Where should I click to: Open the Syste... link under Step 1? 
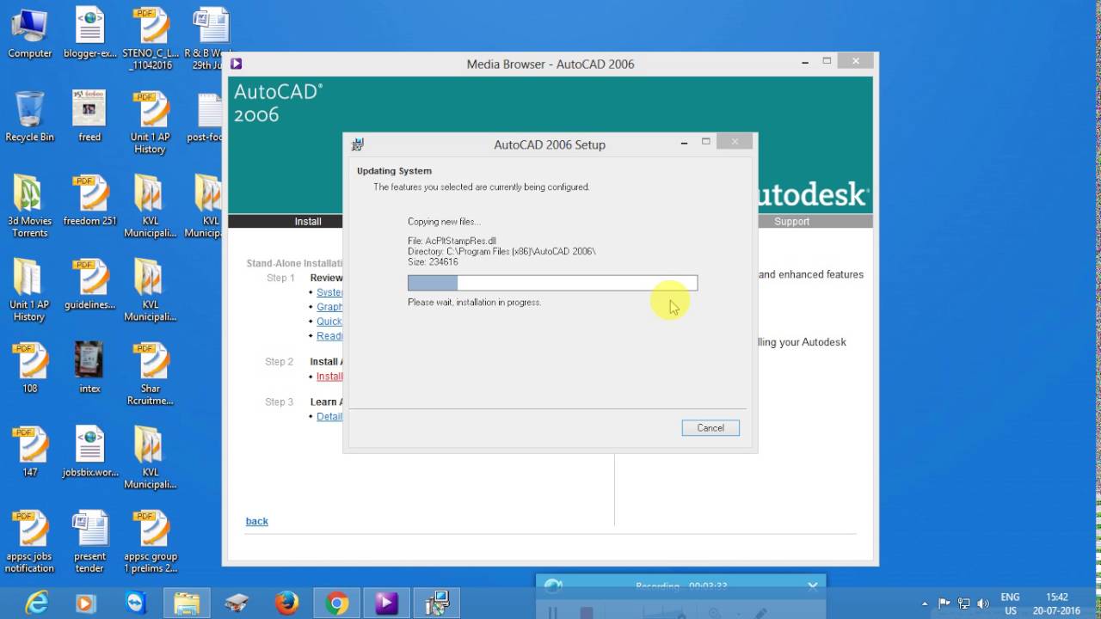pos(329,292)
